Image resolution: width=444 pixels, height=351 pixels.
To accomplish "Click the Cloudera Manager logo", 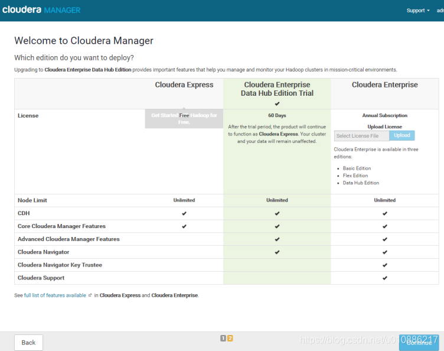I will coord(41,9).
